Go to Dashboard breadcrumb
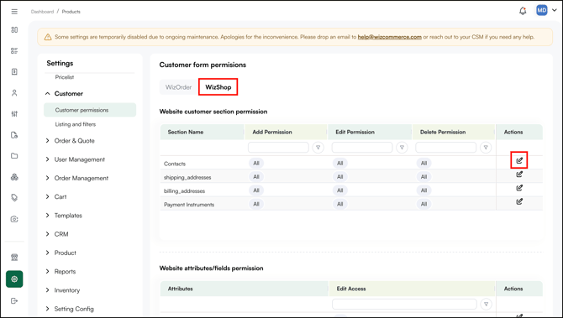Viewport: 563px width, 318px height. coord(42,12)
